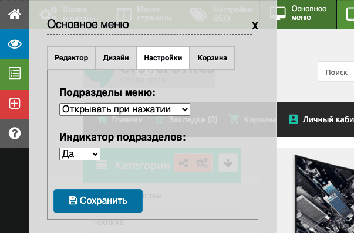The width and height of the screenshot is (354, 233).
Task: Switch to the Редактор tab
Action: (x=72, y=58)
